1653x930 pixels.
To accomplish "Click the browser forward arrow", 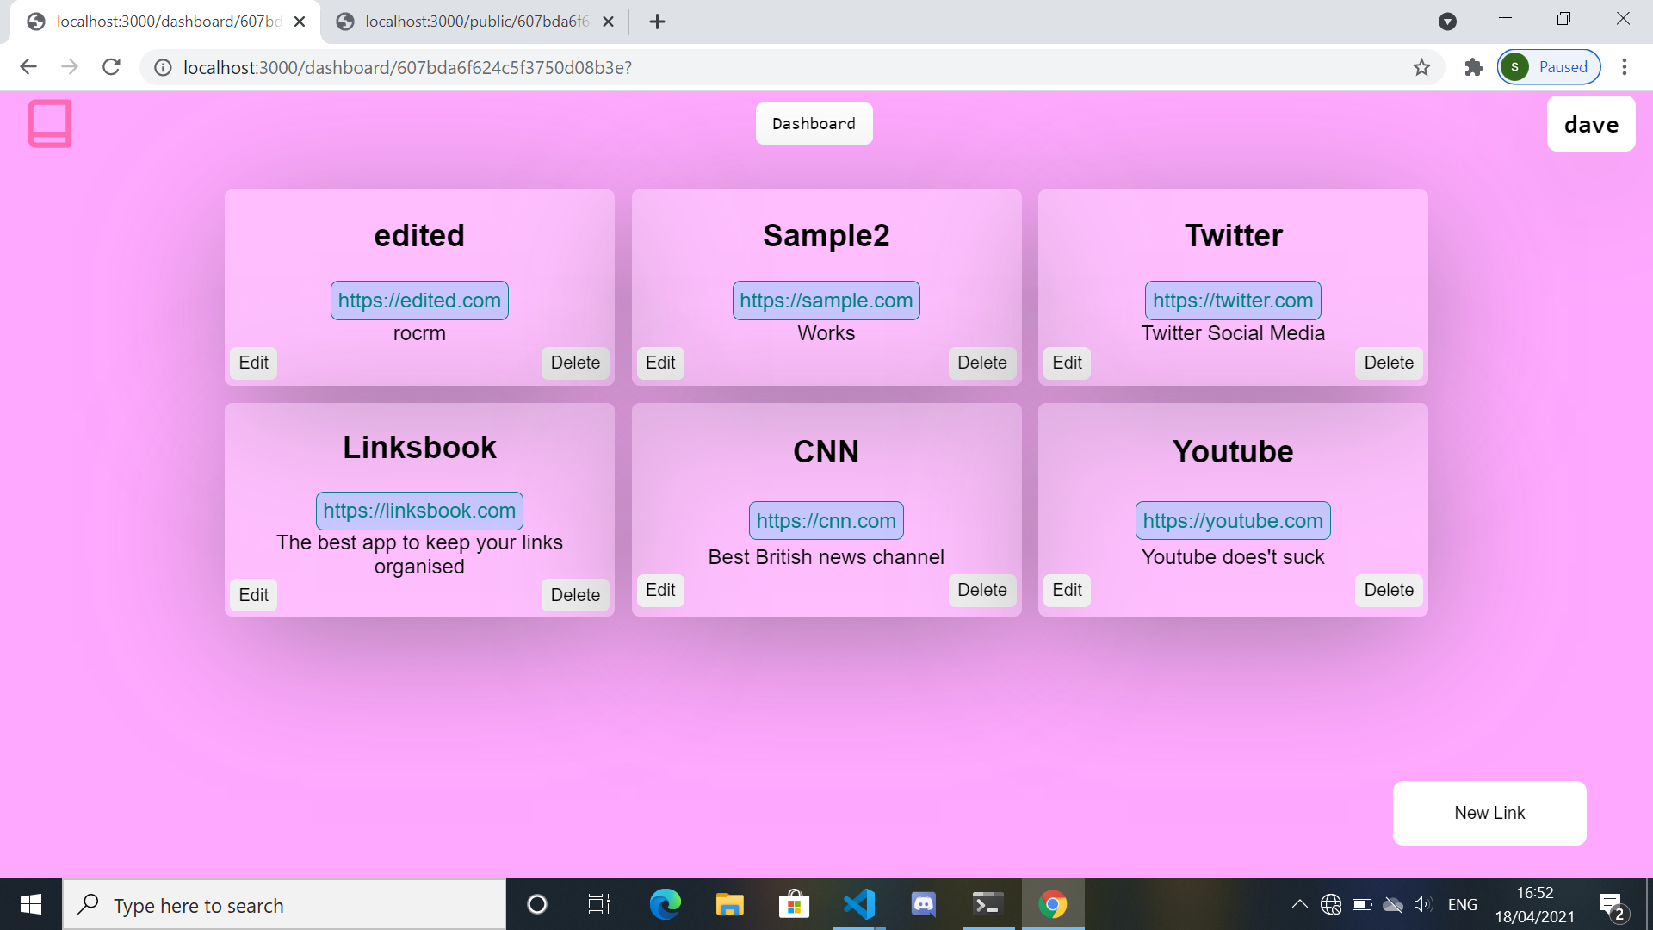I will coord(70,67).
